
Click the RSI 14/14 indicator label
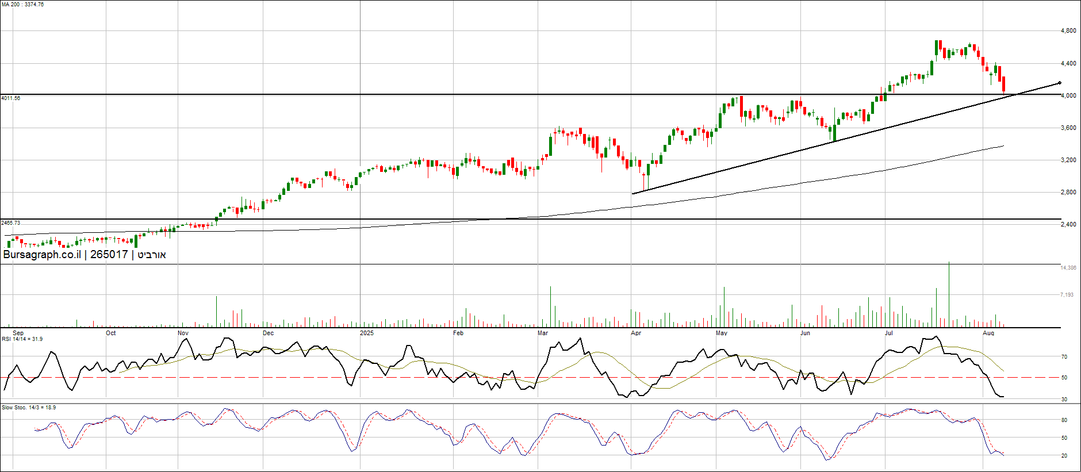(22, 339)
